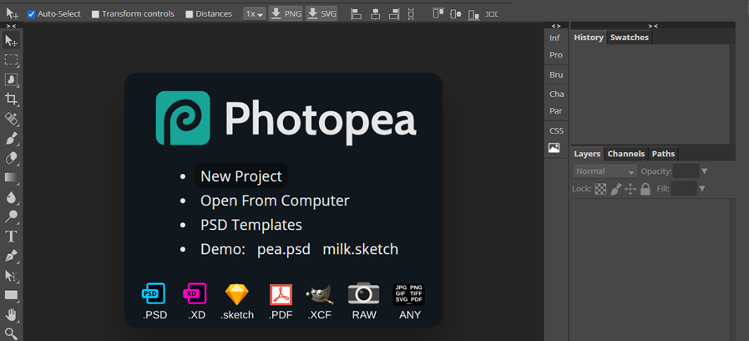The width and height of the screenshot is (749, 341).
Task: Select the Path Select tool
Action: [11, 276]
